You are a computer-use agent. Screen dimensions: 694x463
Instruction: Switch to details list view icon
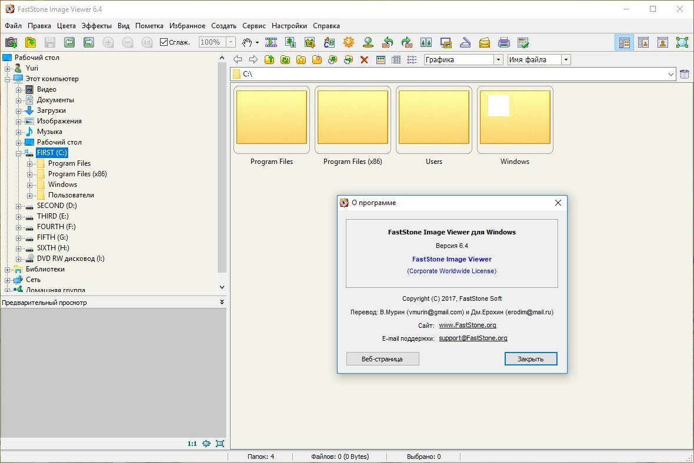pos(396,60)
